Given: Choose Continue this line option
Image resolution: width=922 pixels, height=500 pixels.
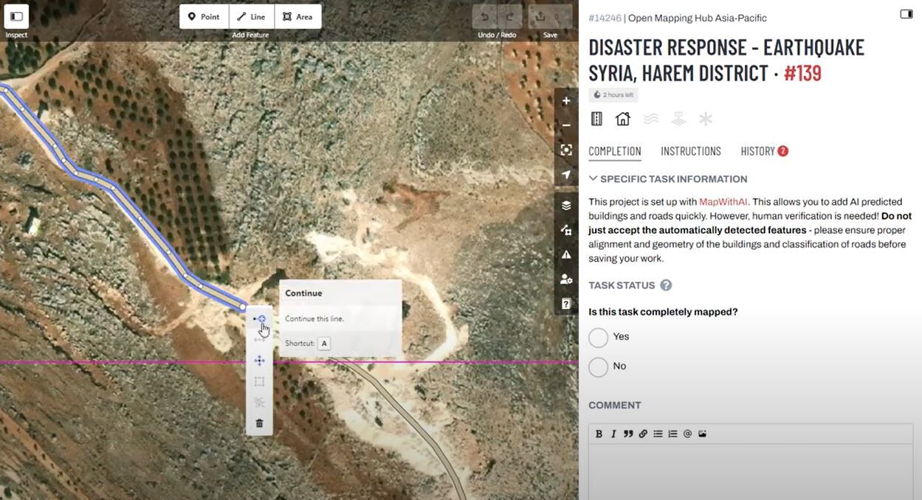Looking at the screenshot, I should [259, 319].
